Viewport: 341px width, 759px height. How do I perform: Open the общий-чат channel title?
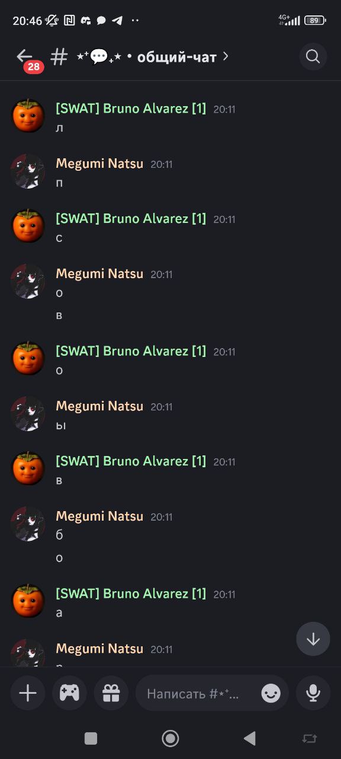177,57
